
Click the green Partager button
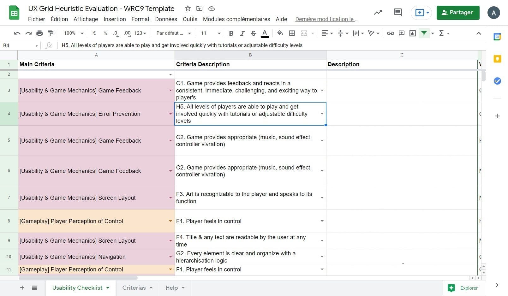(458, 13)
